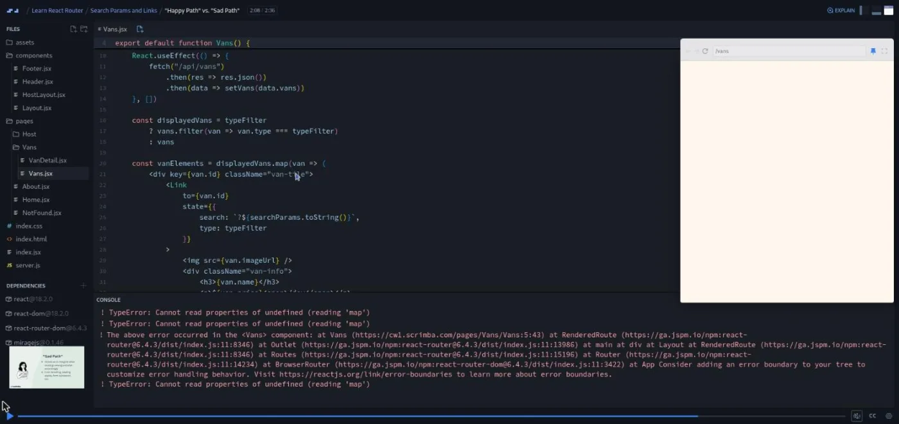This screenshot has height=424, width=899.
Task: Click the 2:08 / 2:36 time indicator
Action: (x=262, y=10)
